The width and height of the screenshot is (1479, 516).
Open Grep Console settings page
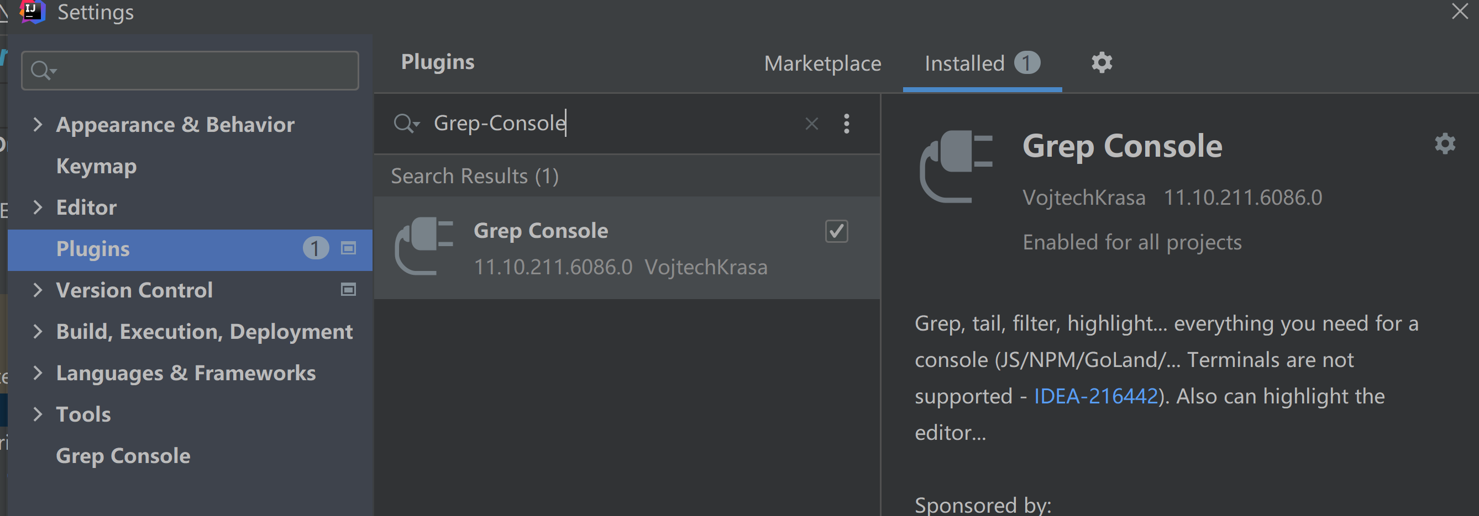(x=123, y=456)
